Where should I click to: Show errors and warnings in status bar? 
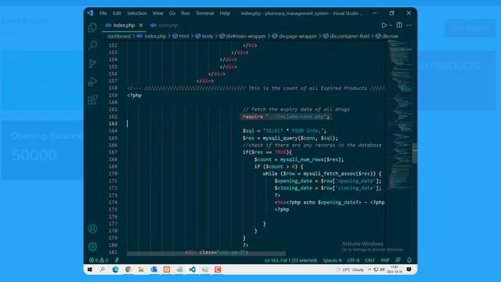pos(99,260)
